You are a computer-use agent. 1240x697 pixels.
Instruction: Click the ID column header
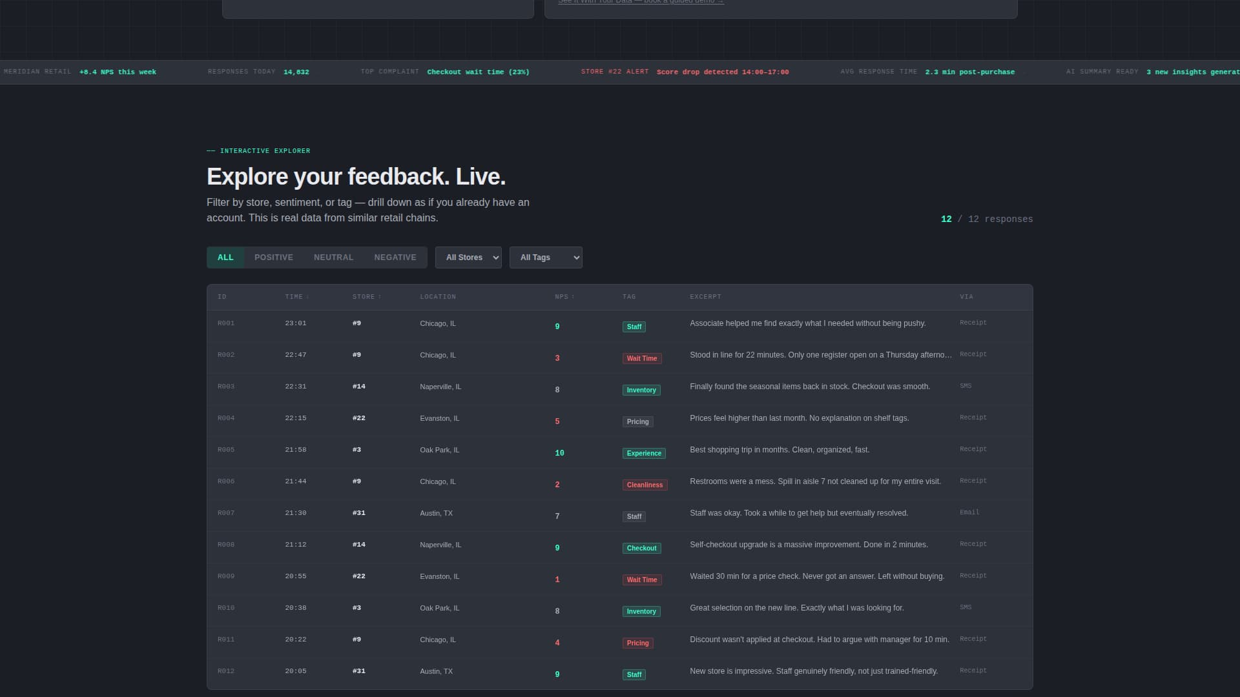pos(222,297)
